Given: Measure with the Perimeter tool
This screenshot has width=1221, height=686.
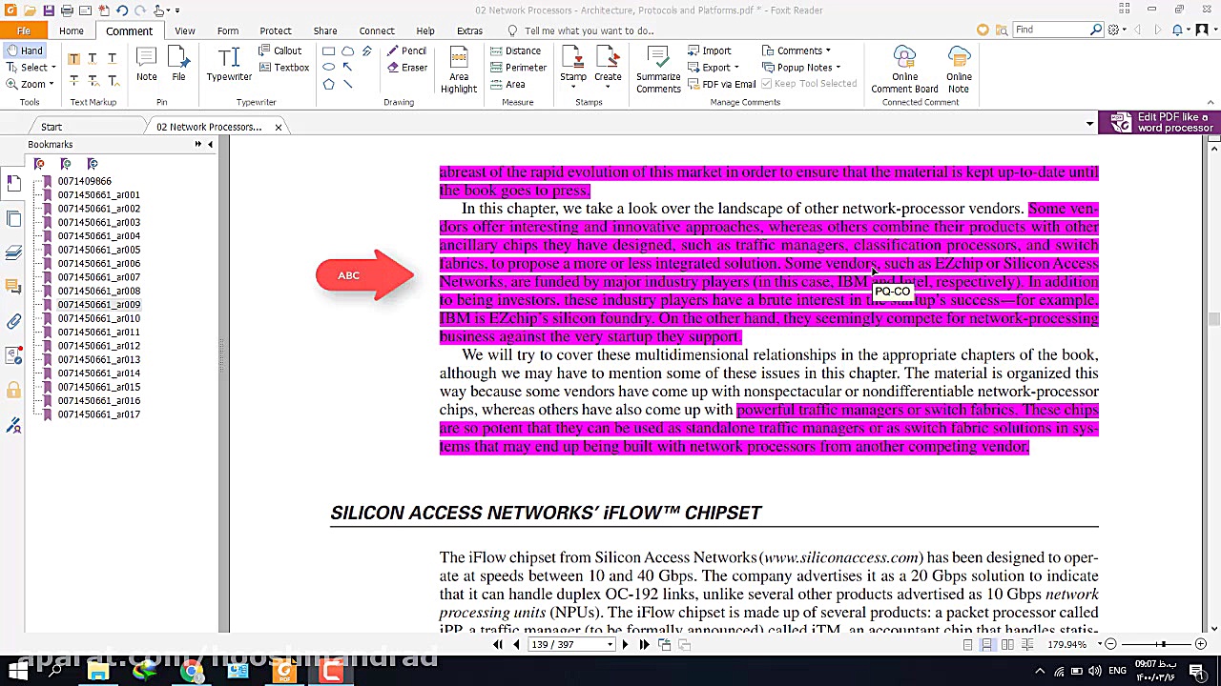Looking at the screenshot, I should tap(518, 68).
